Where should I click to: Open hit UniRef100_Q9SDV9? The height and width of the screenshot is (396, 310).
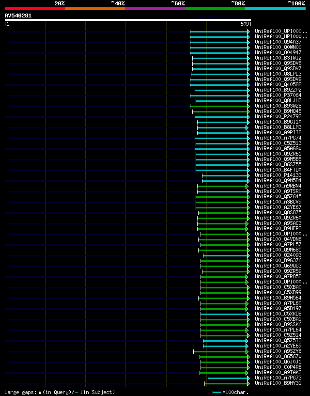pos(278,79)
